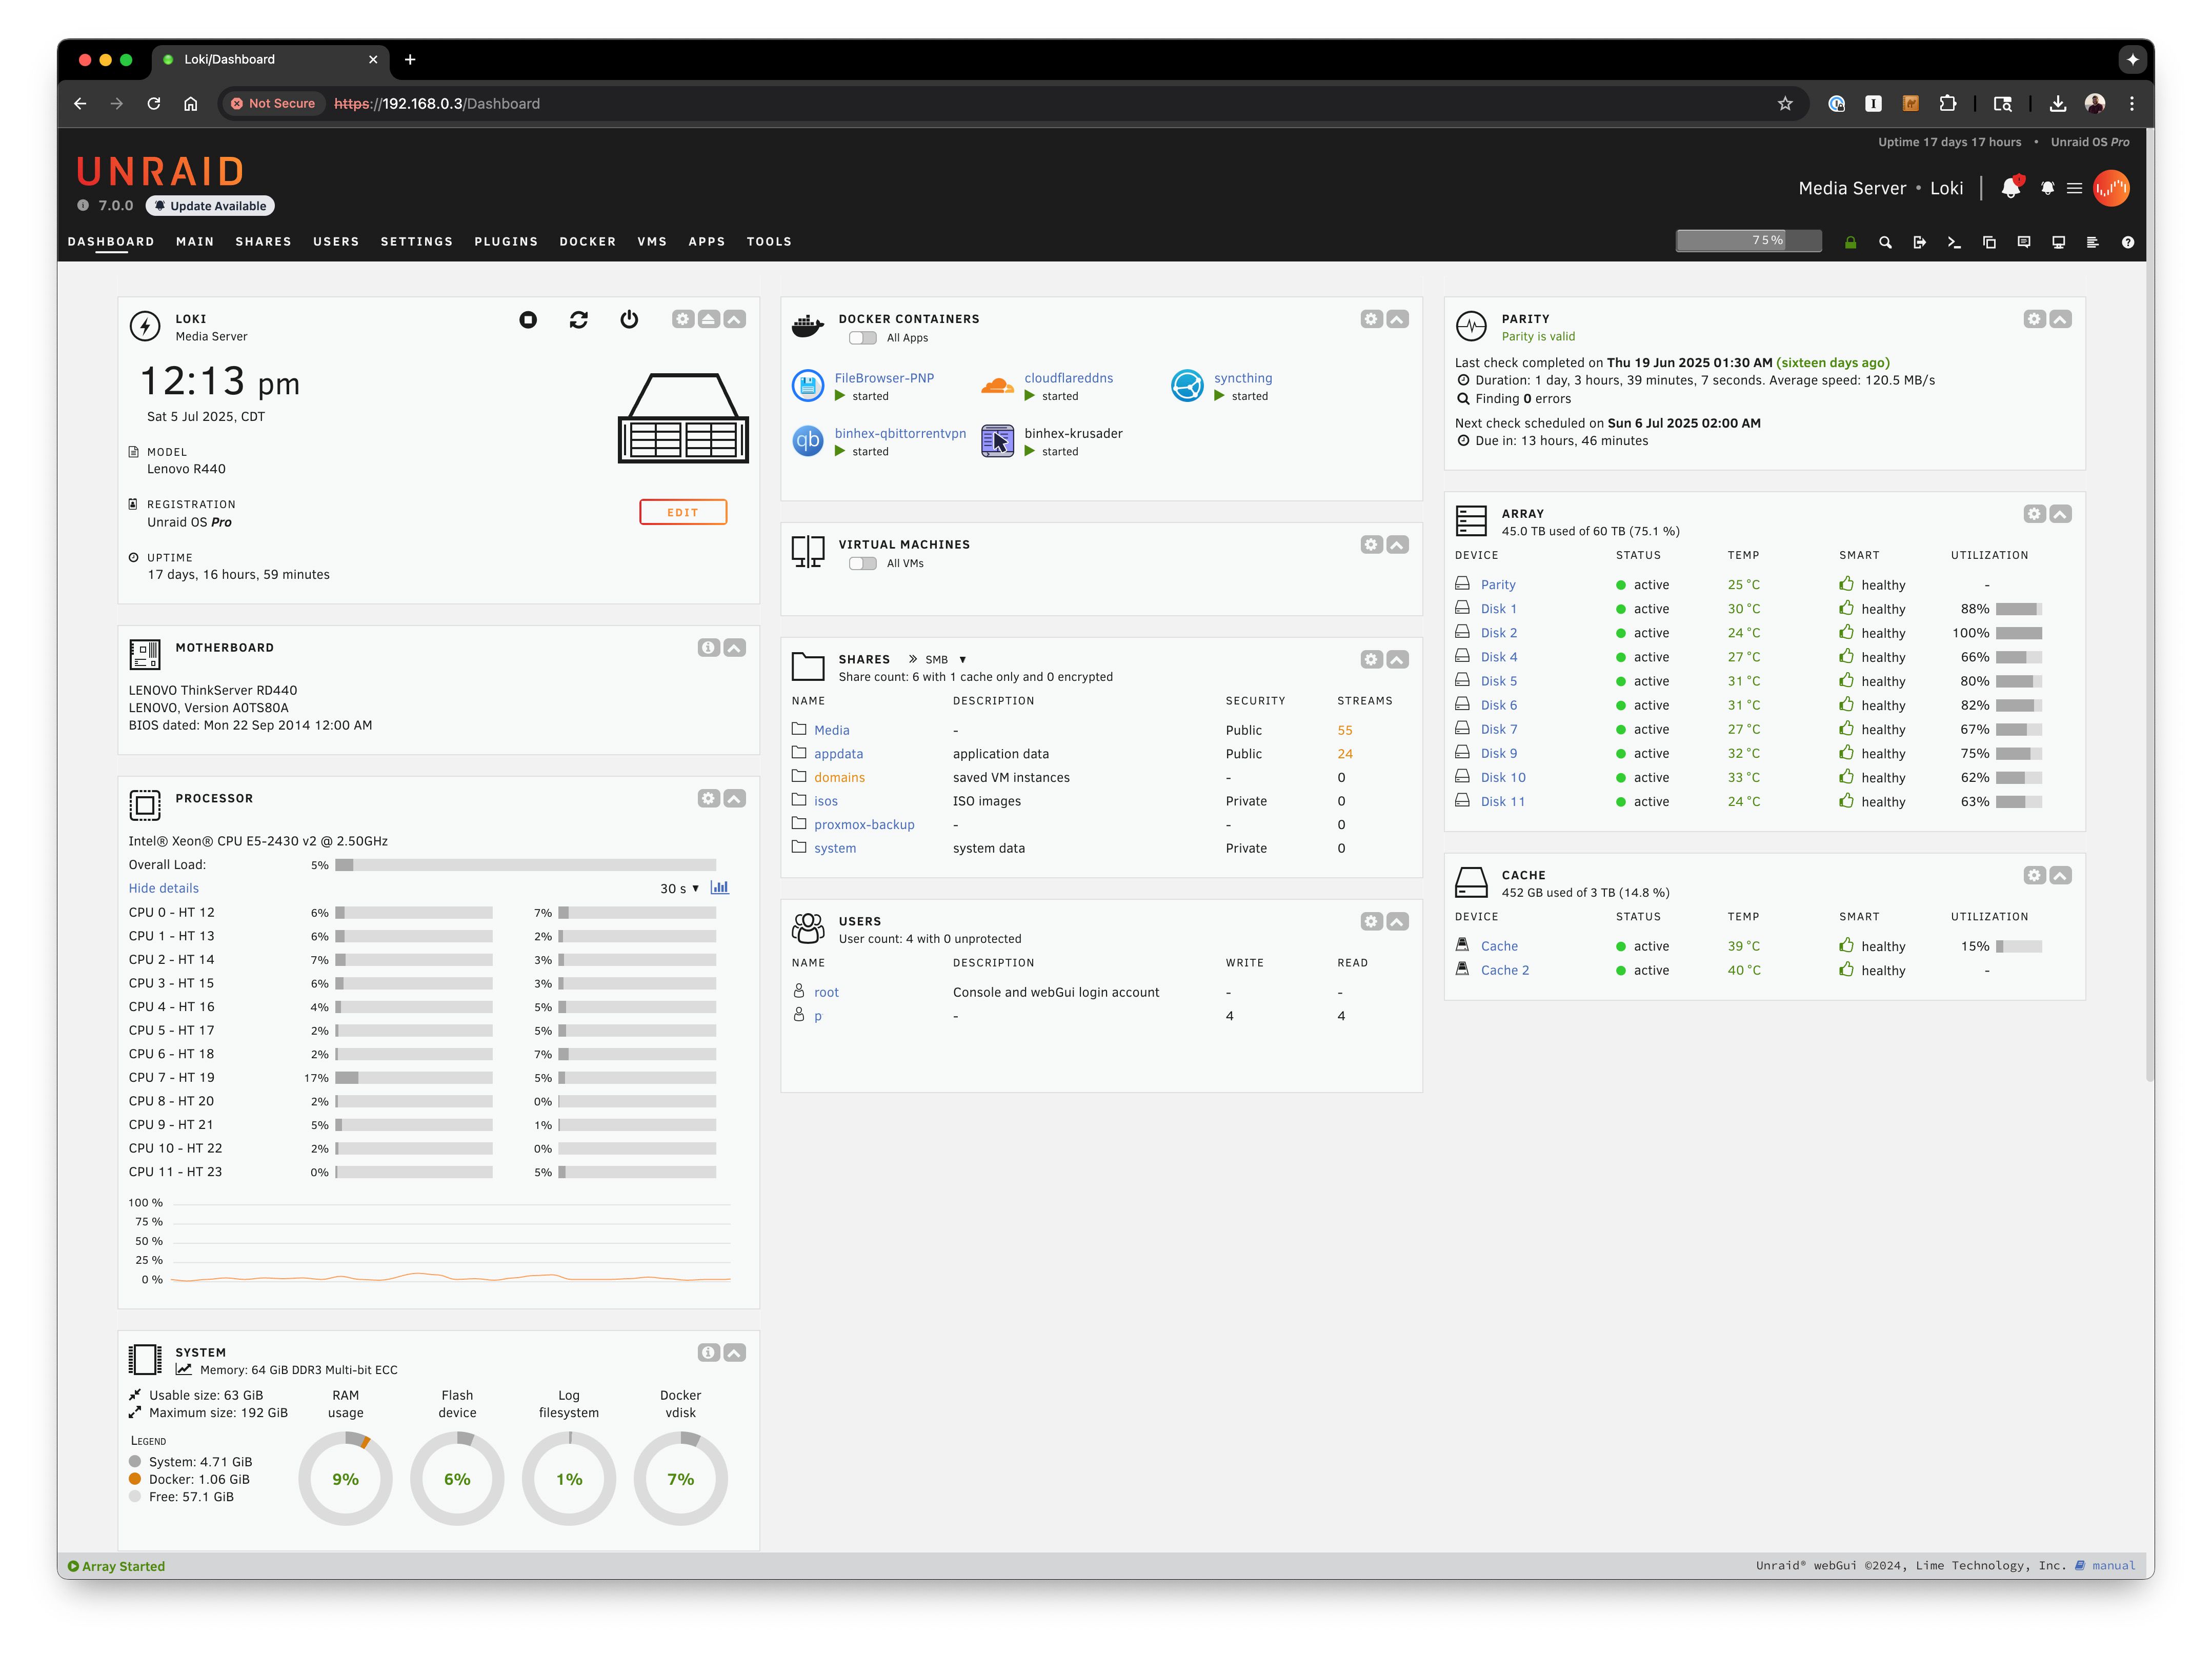Click the Edit button in Loki panel
This screenshot has width=2212, height=1655.
point(683,512)
